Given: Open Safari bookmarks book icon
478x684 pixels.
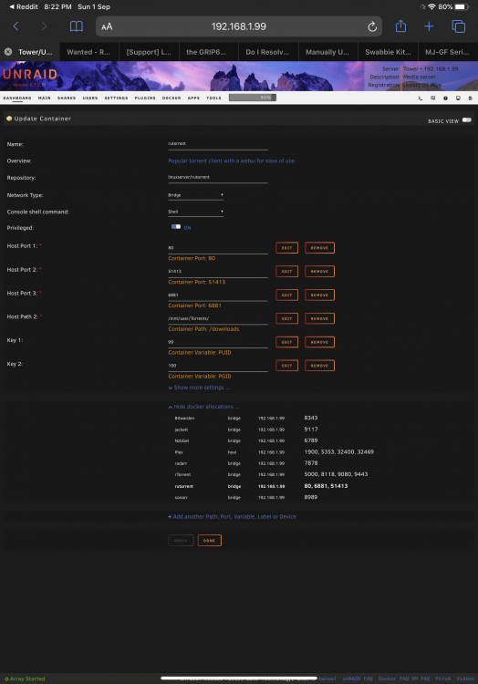Looking at the screenshot, I should 77,26.
